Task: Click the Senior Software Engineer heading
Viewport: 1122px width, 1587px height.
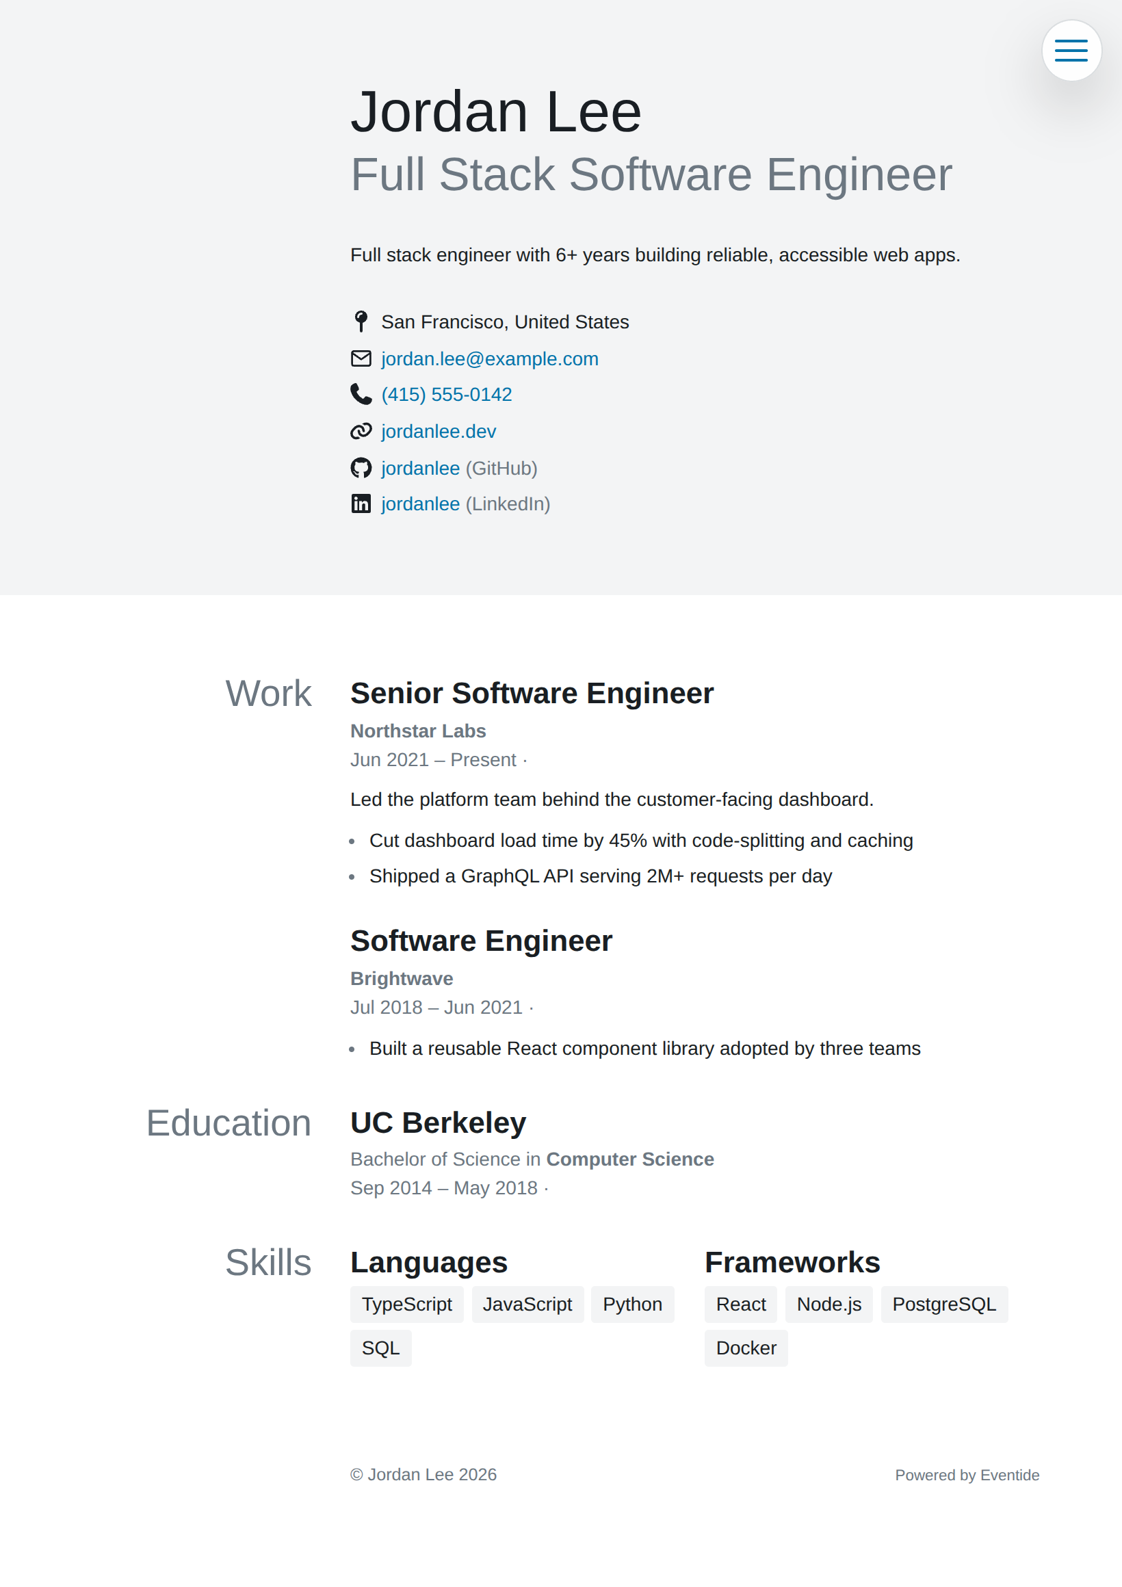Action: [532, 693]
